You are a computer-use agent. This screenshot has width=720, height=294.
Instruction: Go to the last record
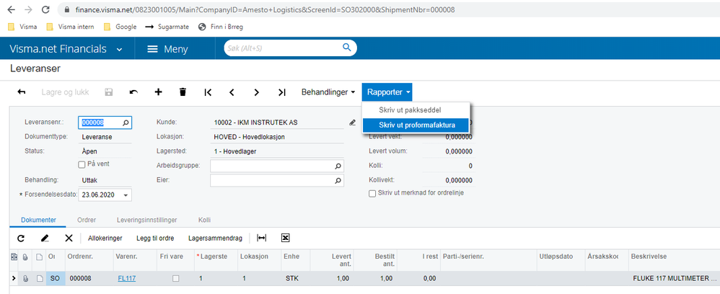tap(281, 92)
